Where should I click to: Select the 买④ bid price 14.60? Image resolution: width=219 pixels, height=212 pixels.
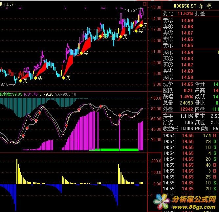point(187,71)
